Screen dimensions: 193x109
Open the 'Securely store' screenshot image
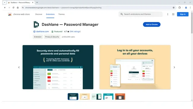(x=58, y=67)
